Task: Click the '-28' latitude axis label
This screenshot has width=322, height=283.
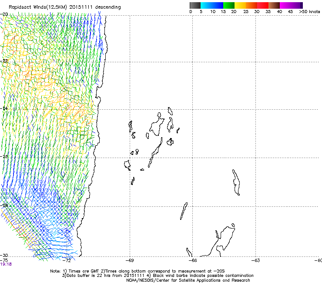Action: tap(4, 206)
